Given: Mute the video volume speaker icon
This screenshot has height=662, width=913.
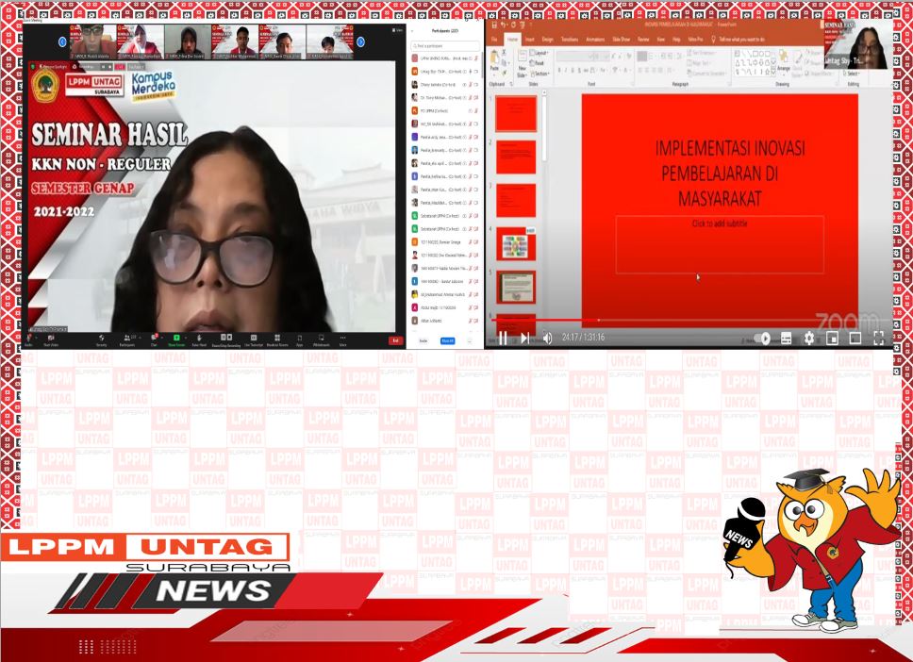Looking at the screenshot, I should tap(547, 339).
